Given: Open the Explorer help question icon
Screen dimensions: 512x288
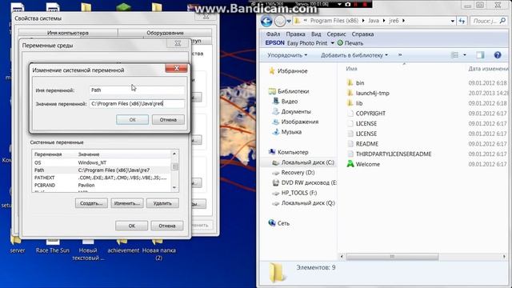Looking at the screenshot, I should (498, 55).
